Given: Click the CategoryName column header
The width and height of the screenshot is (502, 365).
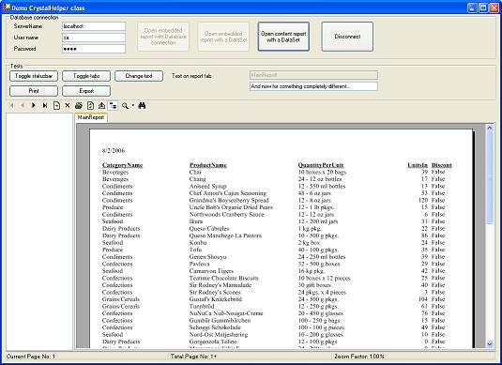Looking at the screenshot, I should pyautogui.click(x=122, y=165).
